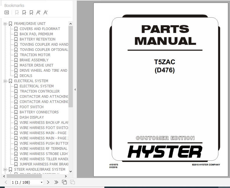Click the horizontal bookmarks scrollbar thumb
The image size is (230, 188).
(24, 176)
